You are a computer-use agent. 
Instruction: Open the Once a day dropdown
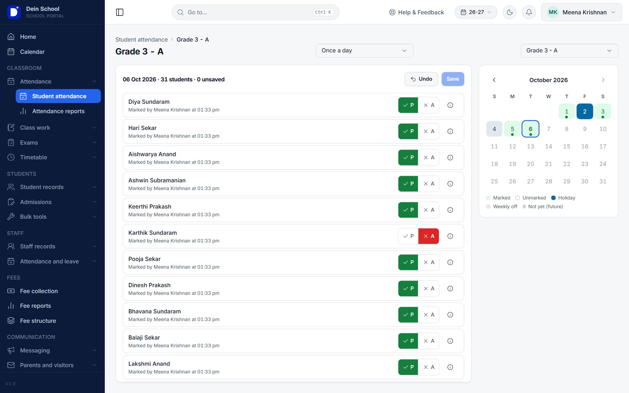364,51
